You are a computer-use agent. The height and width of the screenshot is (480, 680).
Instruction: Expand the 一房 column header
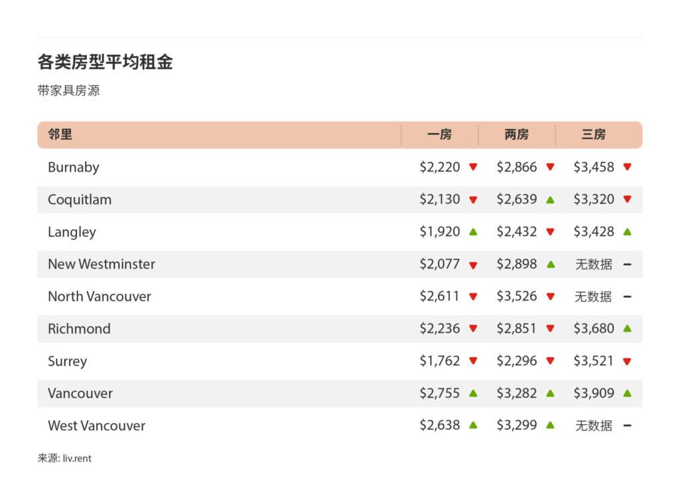click(440, 134)
